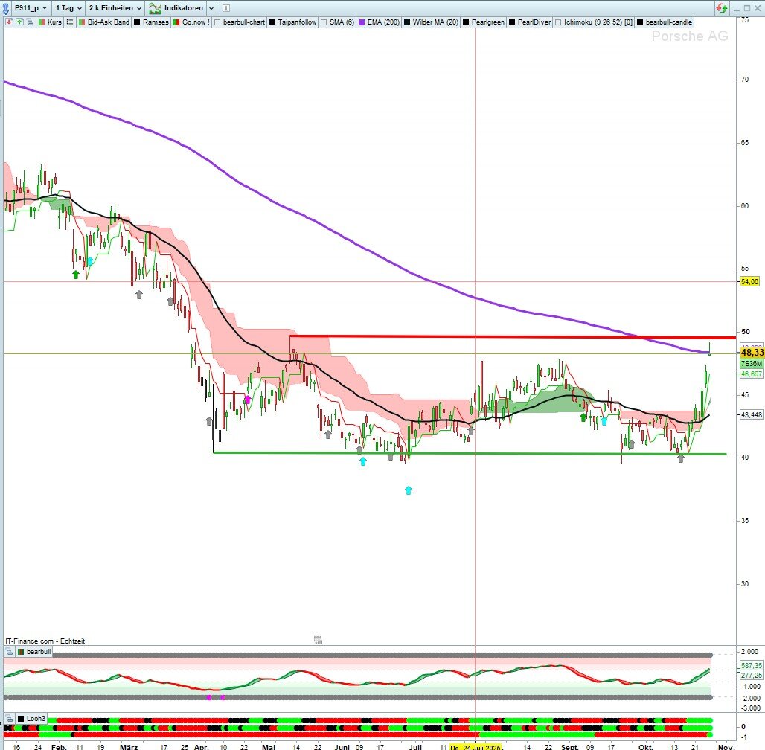This screenshot has width=765, height=750.
Task: Open the Indikatoren menu
Action: pos(175,7)
